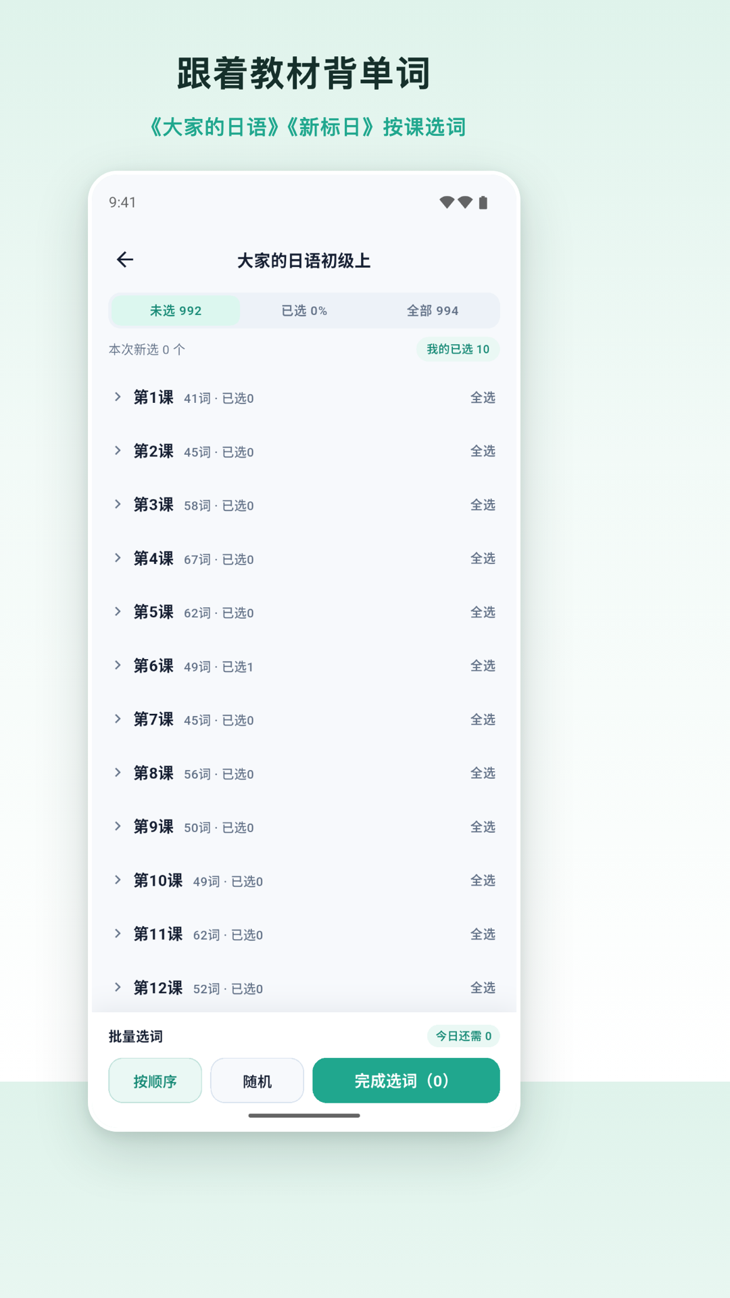
Task: Select all words in 第5课
Action: tap(483, 612)
